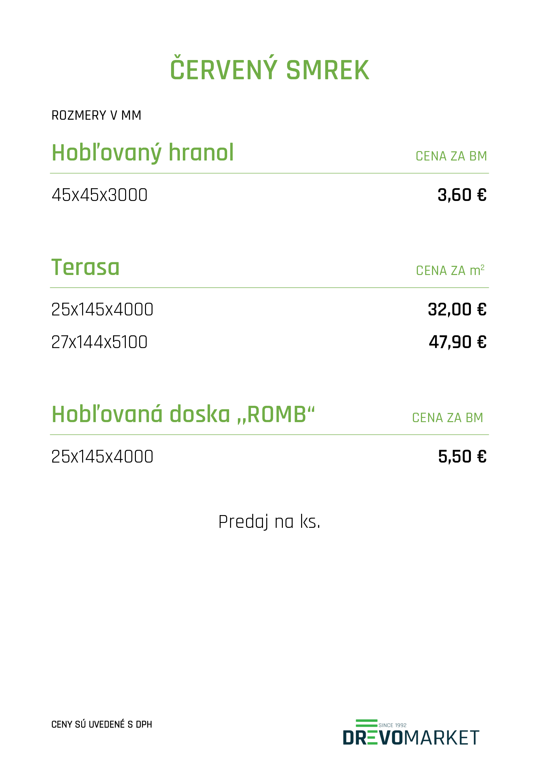Click the ROZMERY V MM label
Image resolution: width=539 pixels, height=763 pixels.
point(96,116)
